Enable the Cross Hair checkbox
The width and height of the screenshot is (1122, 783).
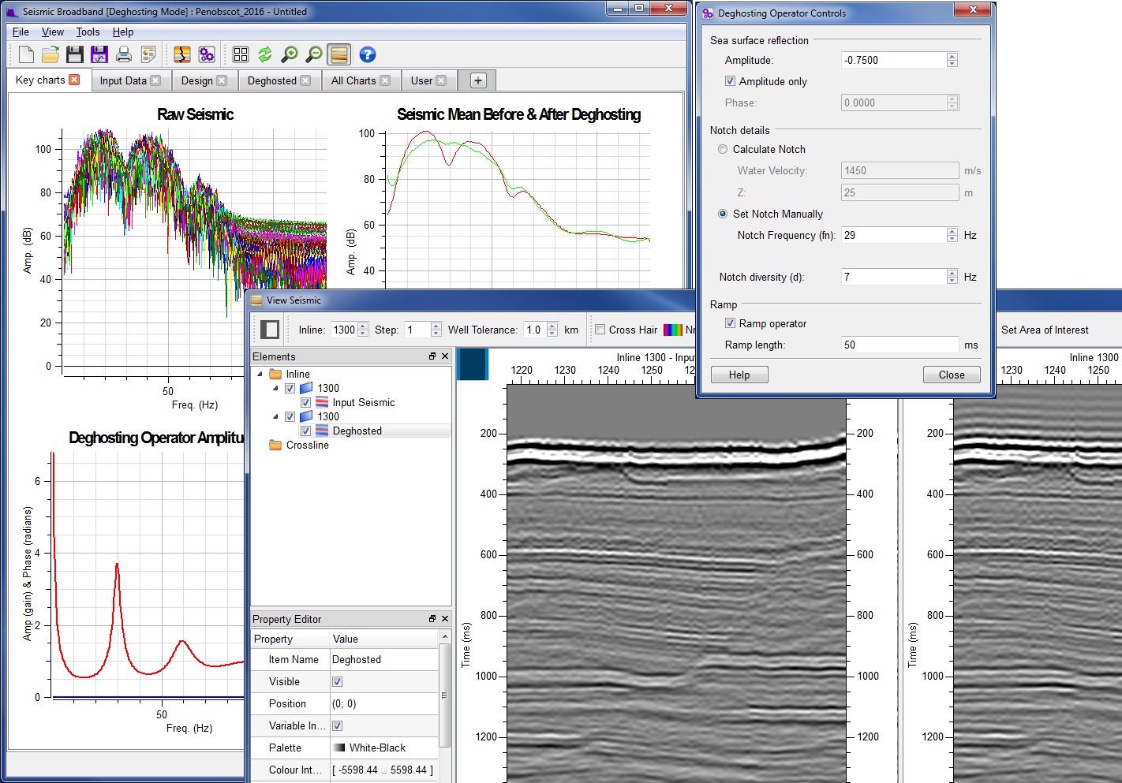tap(600, 330)
